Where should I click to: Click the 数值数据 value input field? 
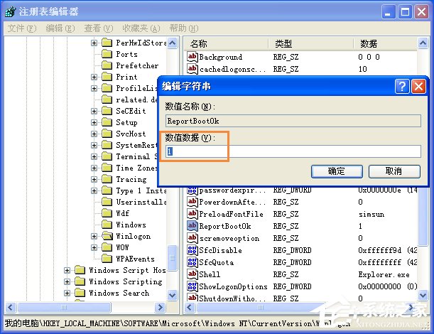(293, 151)
